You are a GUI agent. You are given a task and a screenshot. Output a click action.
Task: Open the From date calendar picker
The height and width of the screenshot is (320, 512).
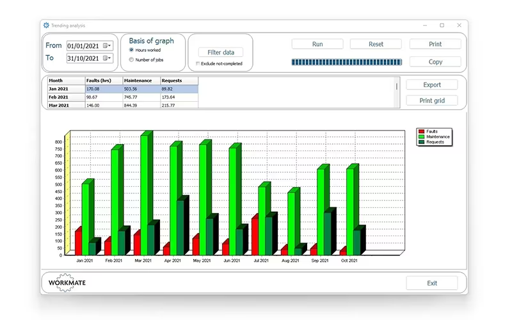point(107,45)
